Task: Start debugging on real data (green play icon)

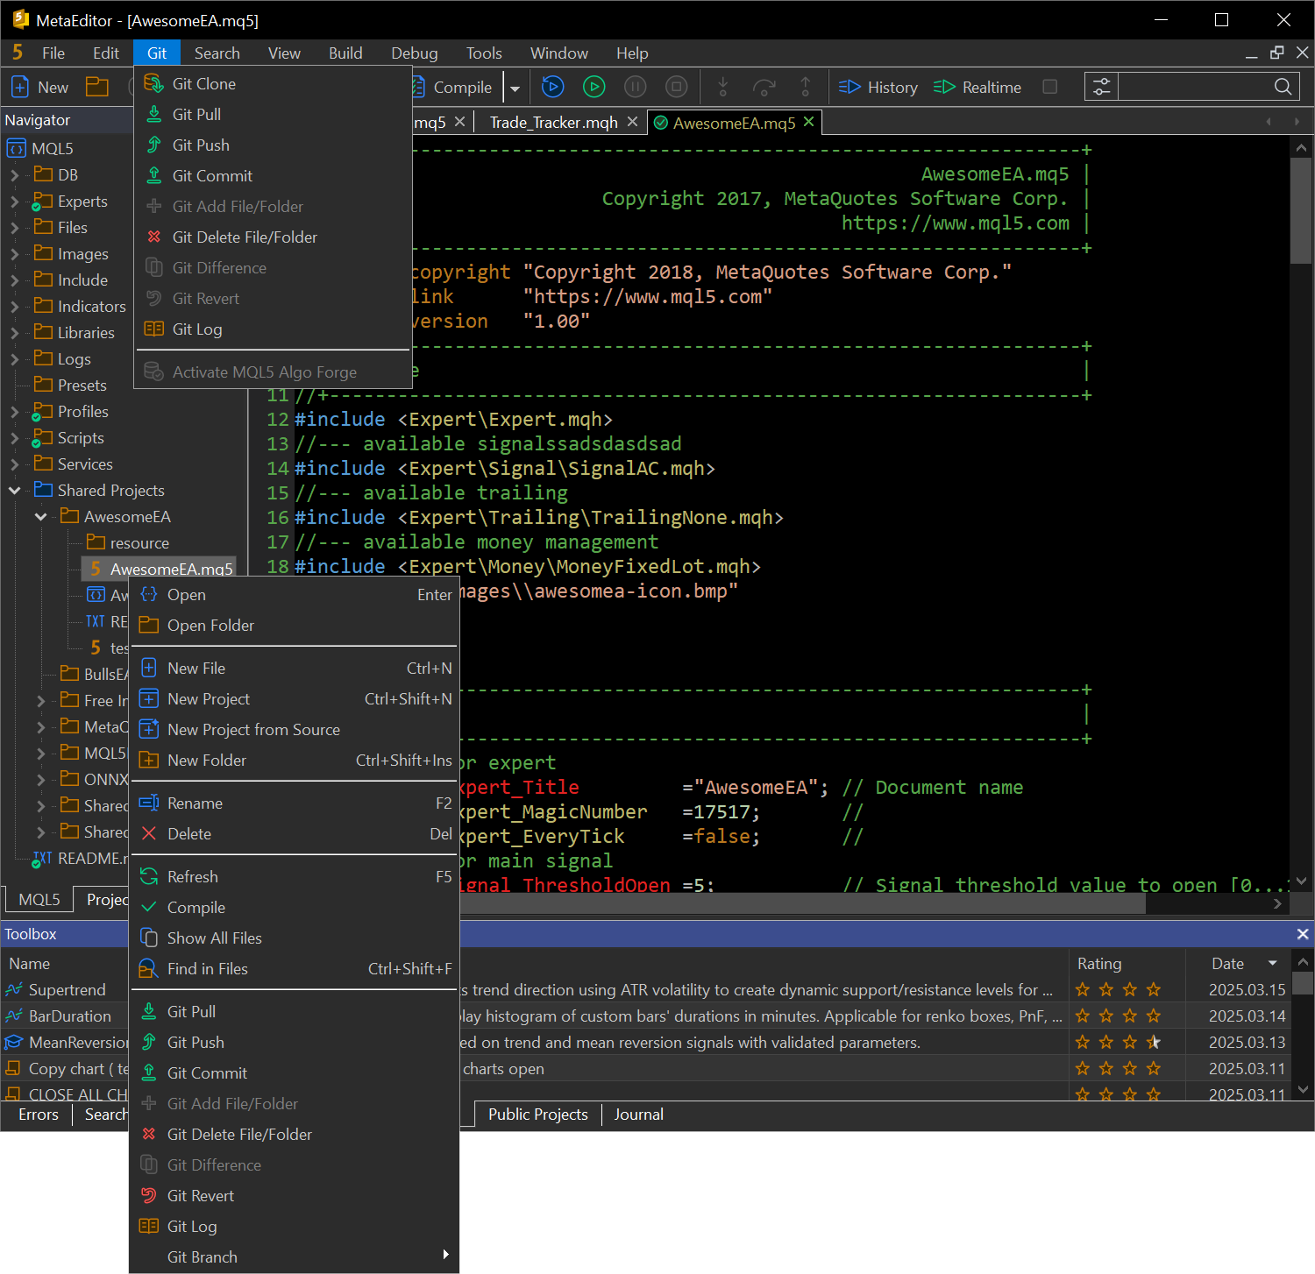Action: pos(594,87)
